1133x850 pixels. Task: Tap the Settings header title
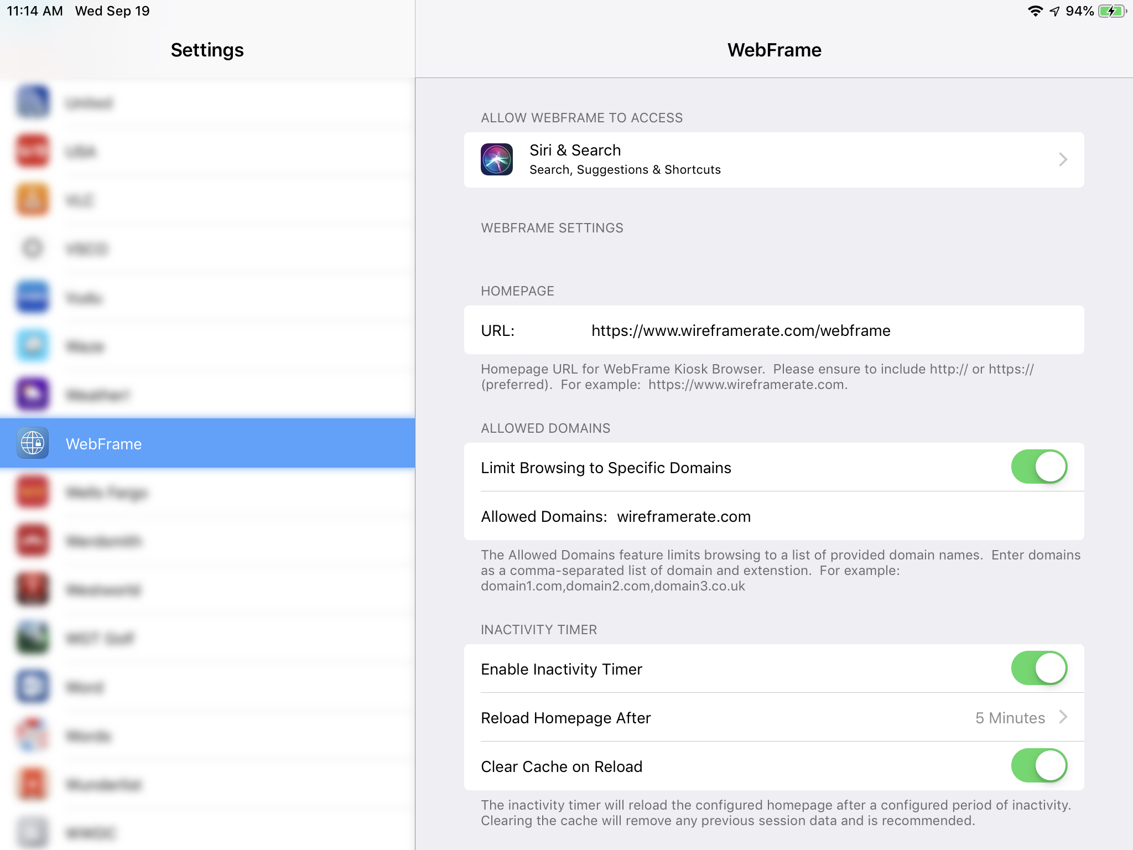207,50
